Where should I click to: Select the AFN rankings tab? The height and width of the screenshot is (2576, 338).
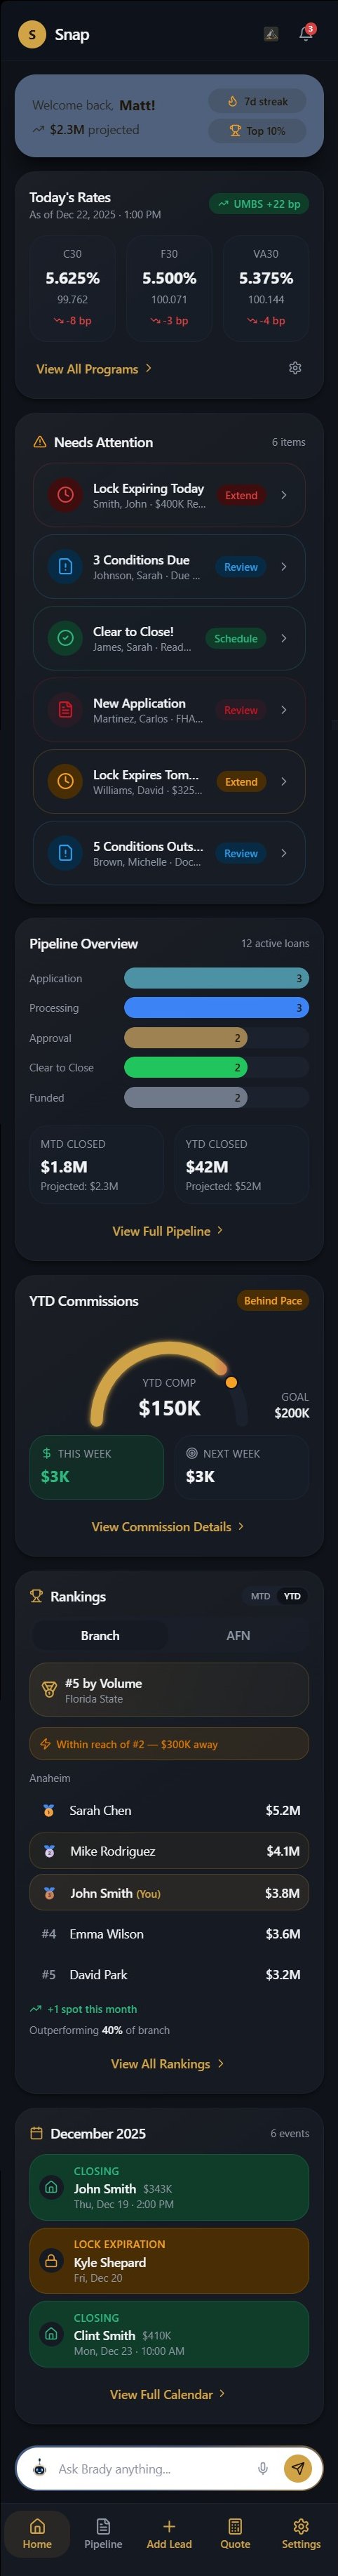pyautogui.click(x=238, y=1635)
